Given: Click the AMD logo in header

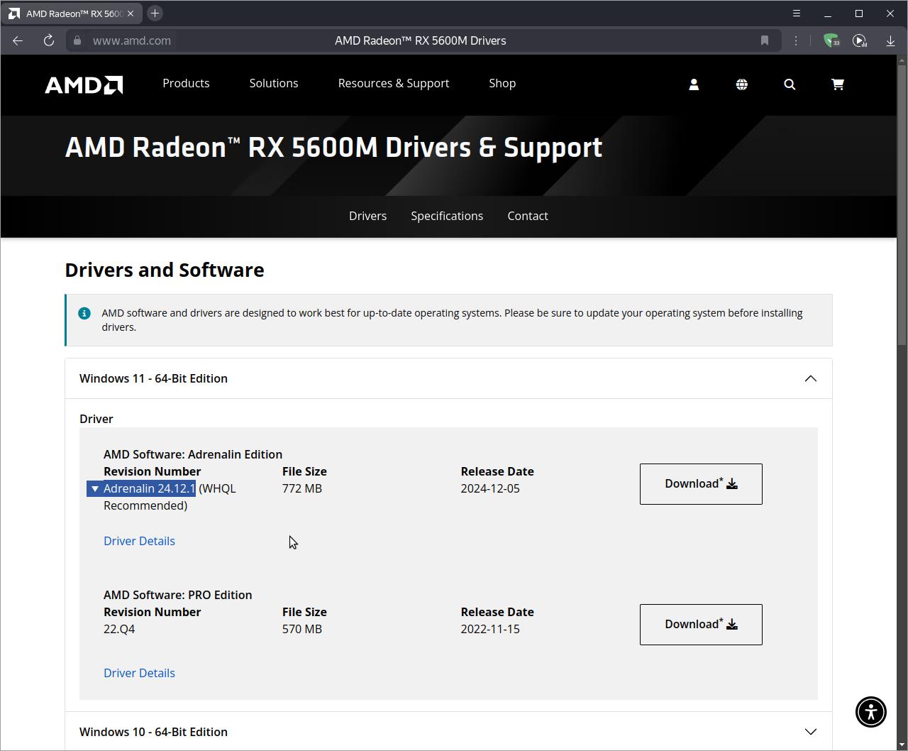Looking at the screenshot, I should [84, 84].
